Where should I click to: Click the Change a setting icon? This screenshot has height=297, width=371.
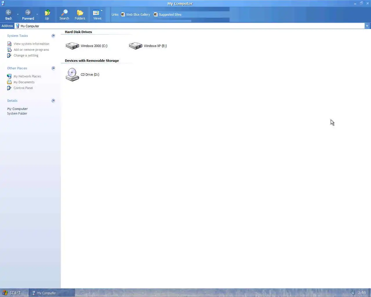[x=9, y=55]
